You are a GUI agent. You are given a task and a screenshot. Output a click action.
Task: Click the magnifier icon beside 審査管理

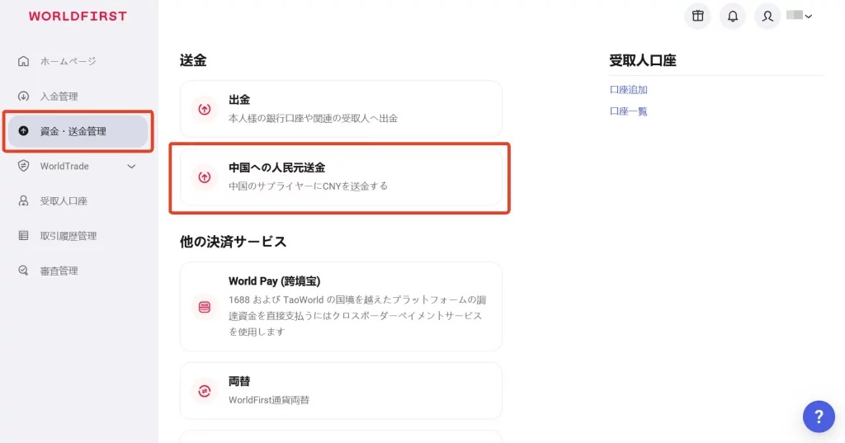click(23, 271)
